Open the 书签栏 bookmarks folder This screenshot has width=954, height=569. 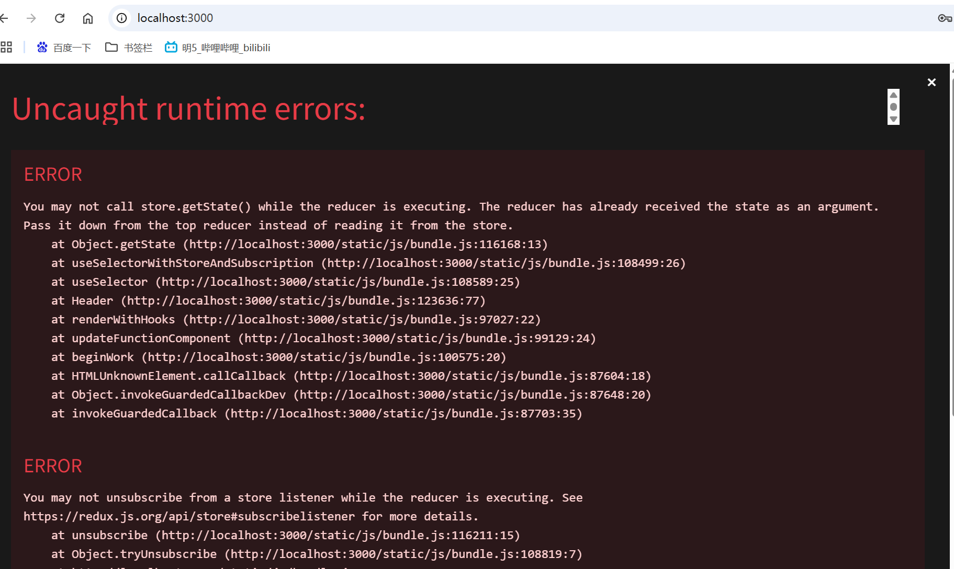(129, 48)
